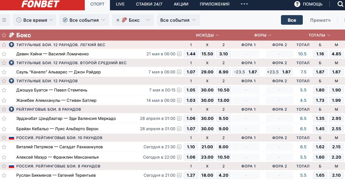Open stats icon for Бикменов — Терентьев

pos(179,175)
